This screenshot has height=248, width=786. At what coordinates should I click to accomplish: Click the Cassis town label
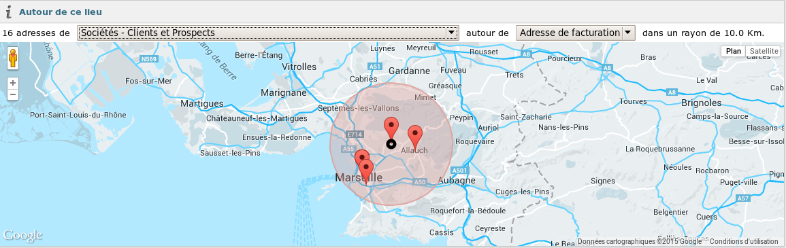441,232
